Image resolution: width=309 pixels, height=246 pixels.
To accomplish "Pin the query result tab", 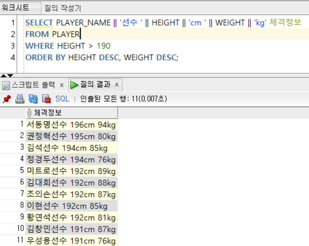I will [x=6, y=99].
